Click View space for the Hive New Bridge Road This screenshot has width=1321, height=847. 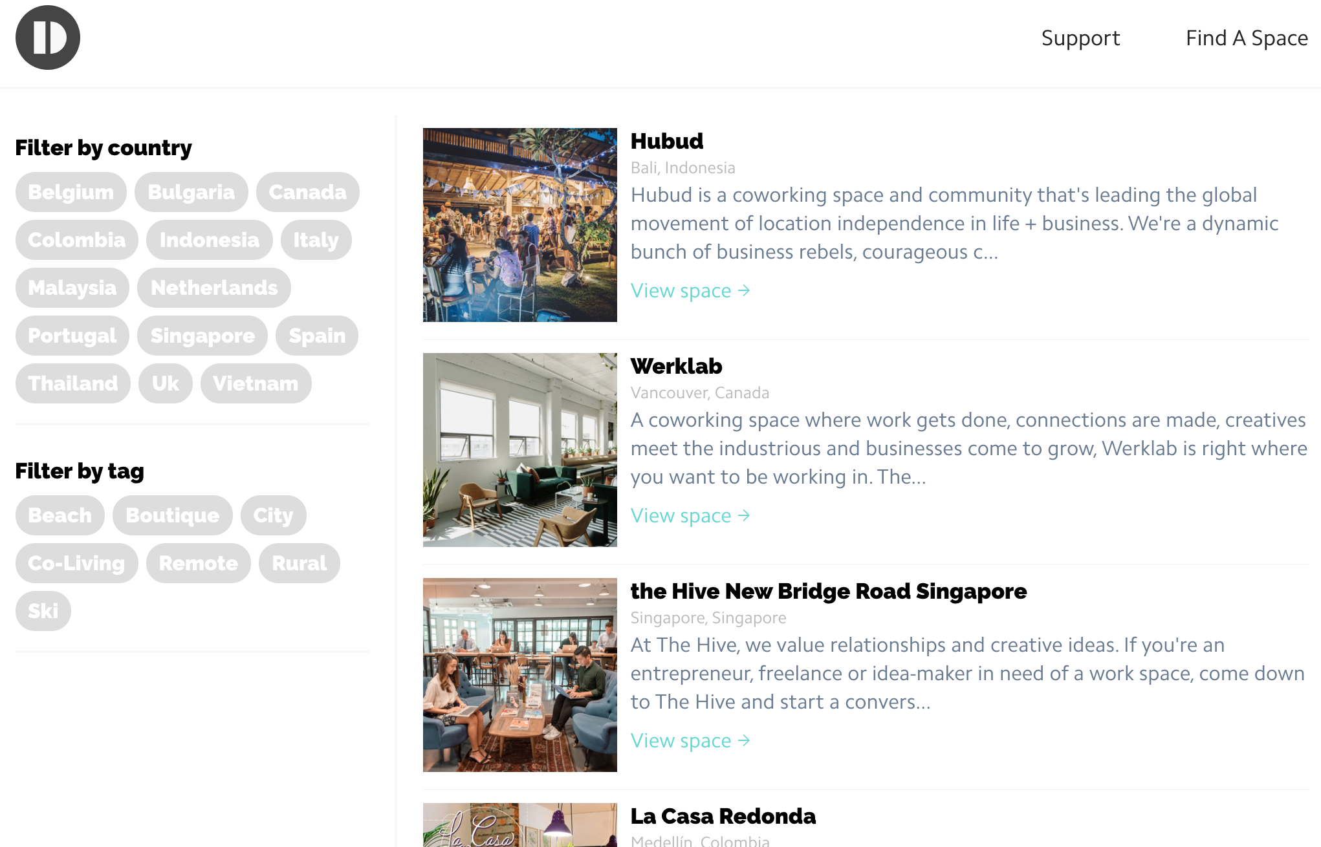coord(690,740)
